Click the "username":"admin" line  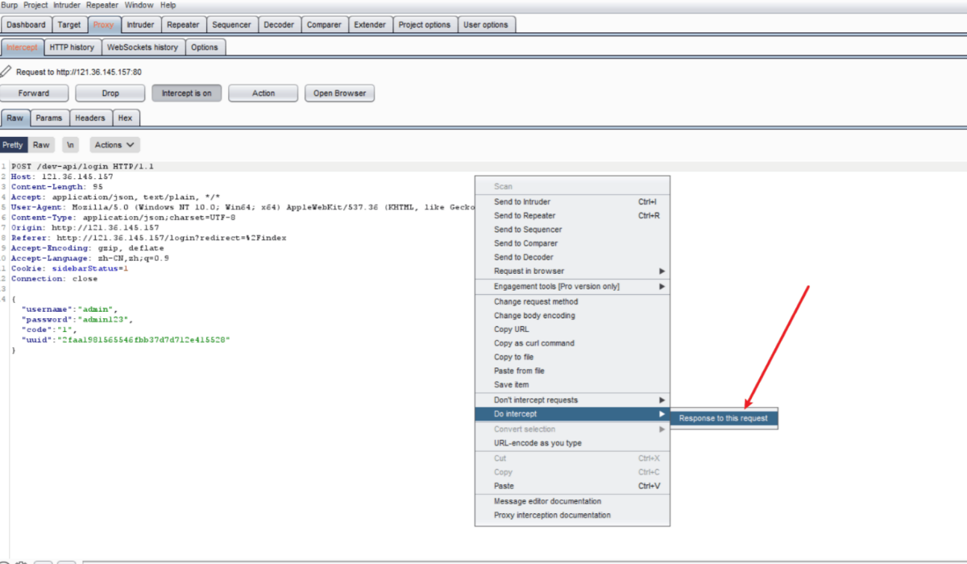tap(69, 309)
